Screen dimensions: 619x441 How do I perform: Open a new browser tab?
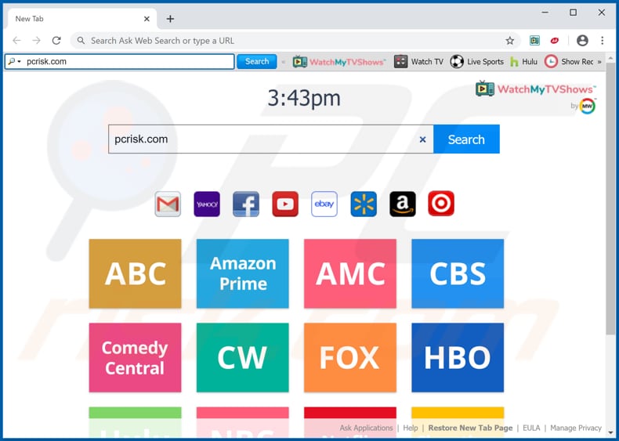pyautogui.click(x=170, y=19)
